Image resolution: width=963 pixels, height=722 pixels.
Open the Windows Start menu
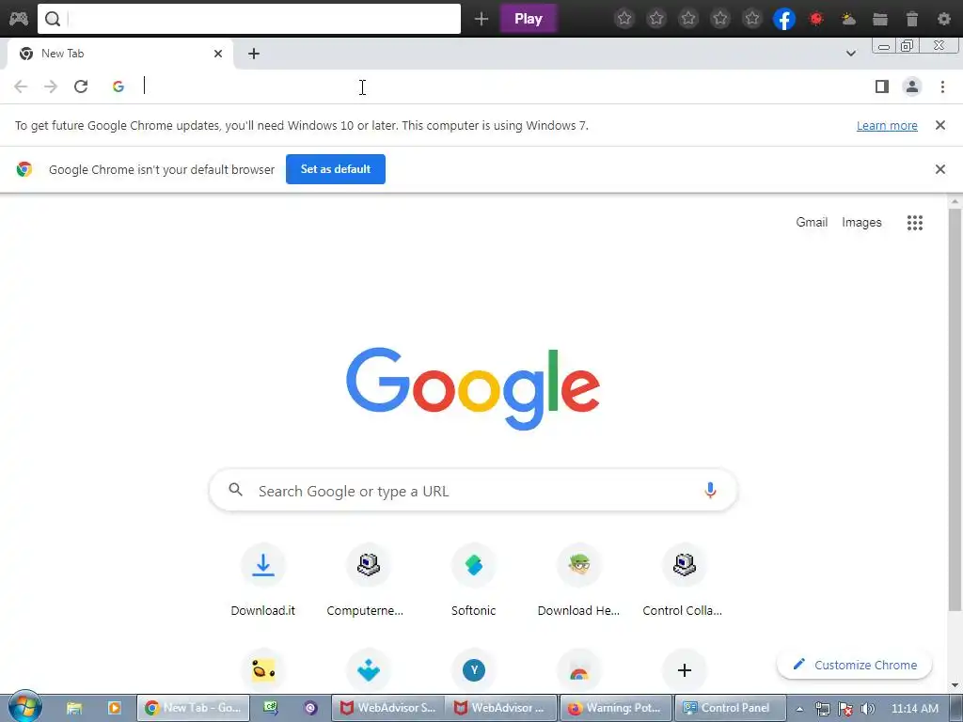[x=24, y=707]
